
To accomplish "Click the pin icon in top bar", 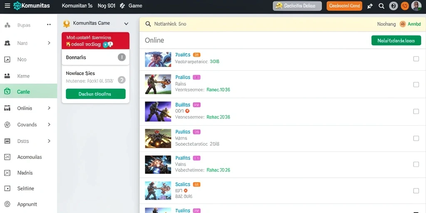I will pyautogui.click(x=370, y=6).
